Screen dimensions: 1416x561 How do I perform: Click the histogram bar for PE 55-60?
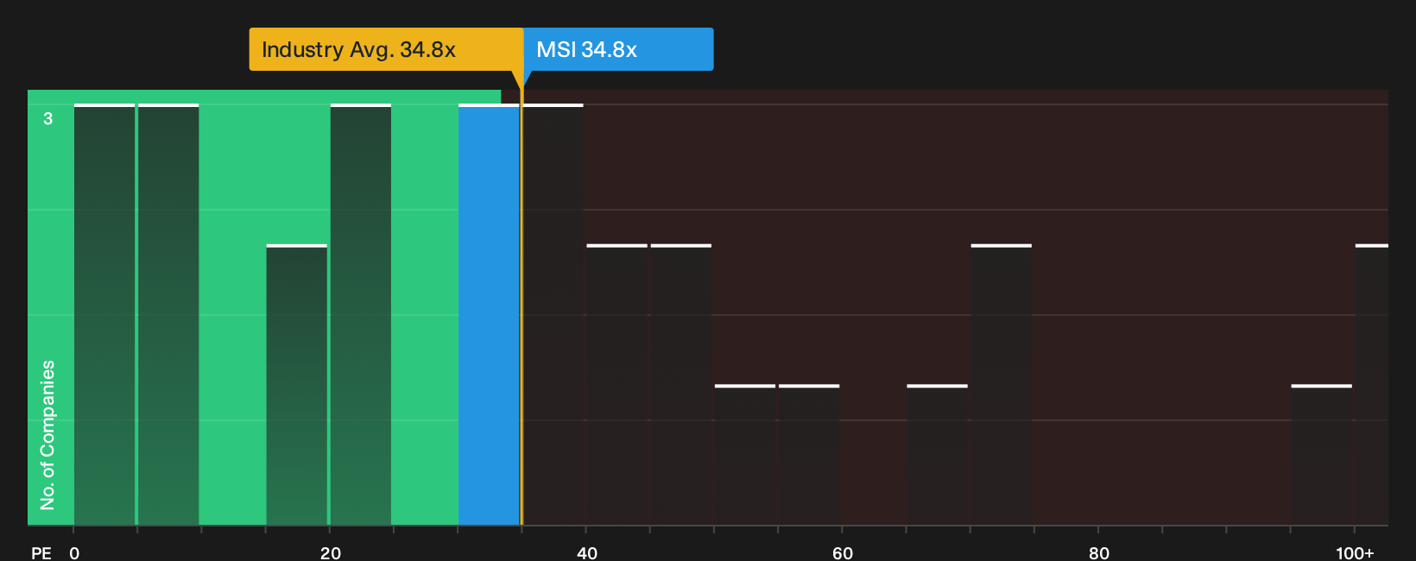(809, 455)
